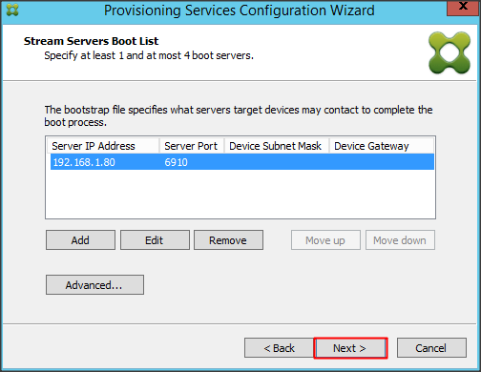
Task: Click the green Citrix logo in header
Action: [450, 52]
